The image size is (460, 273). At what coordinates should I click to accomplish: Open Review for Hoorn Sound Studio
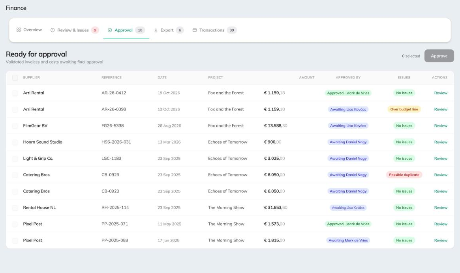point(441,142)
